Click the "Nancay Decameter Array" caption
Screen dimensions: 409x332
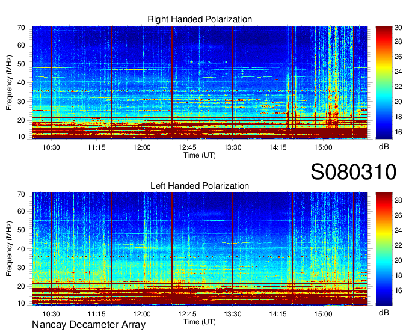pyautogui.click(x=88, y=325)
